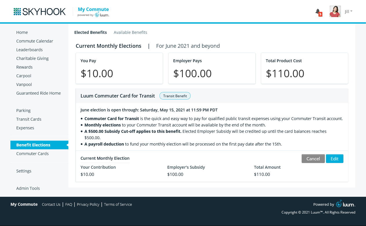The width and height of the screenshot is (366, 226).
Task: Click the Current Monthly Elections heading
Action: (108, 46)
